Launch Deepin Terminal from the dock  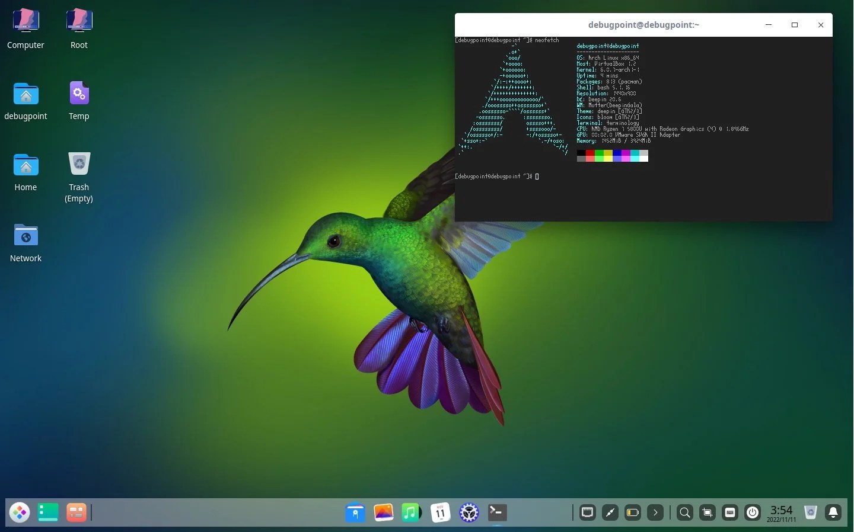coord(497,512)
